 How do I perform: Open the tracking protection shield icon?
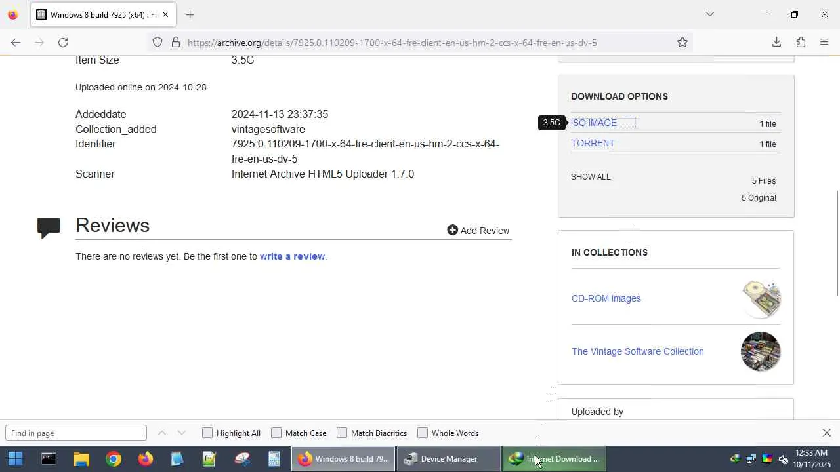[157, 43]
